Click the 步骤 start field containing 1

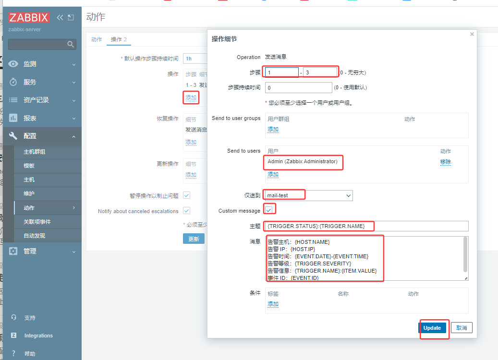click(282, 72)
